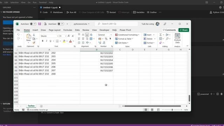Toggle the second AutoSave switch

click(x=61, y=24)
